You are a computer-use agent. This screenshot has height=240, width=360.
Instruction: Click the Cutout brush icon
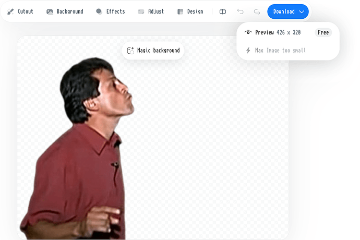10,11
